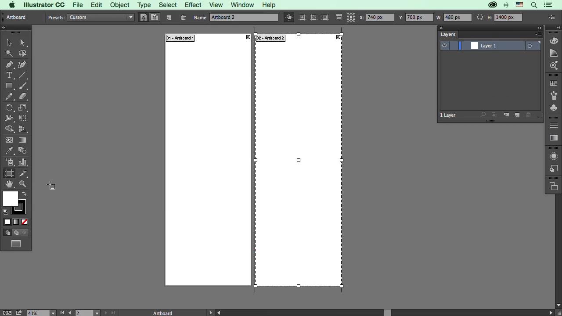The height and width of the screenshot is (316, 562).
Task: Select the Selection tool (black arrow)
Action: click(9, 43)
